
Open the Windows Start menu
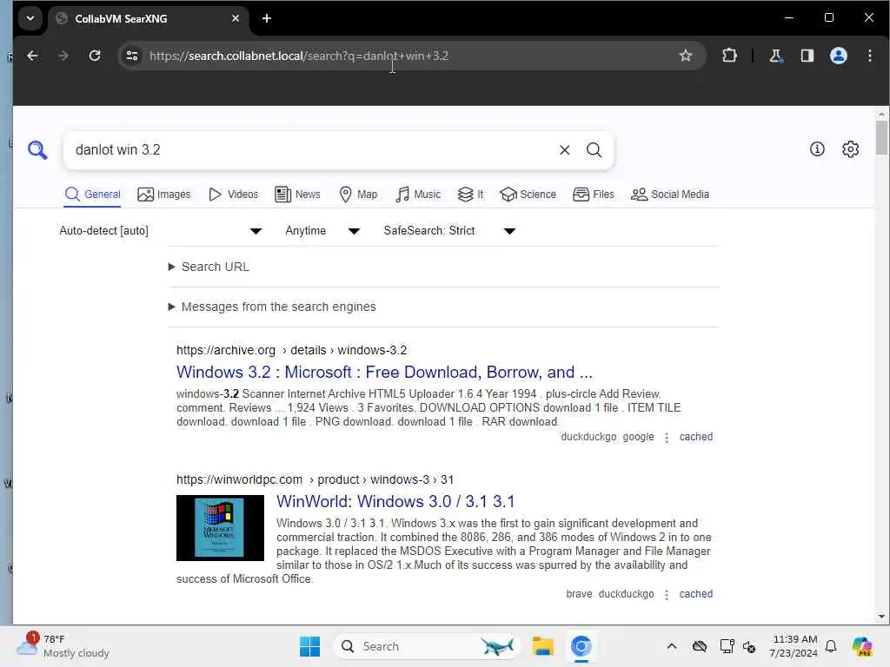click(x=309, y=646)
